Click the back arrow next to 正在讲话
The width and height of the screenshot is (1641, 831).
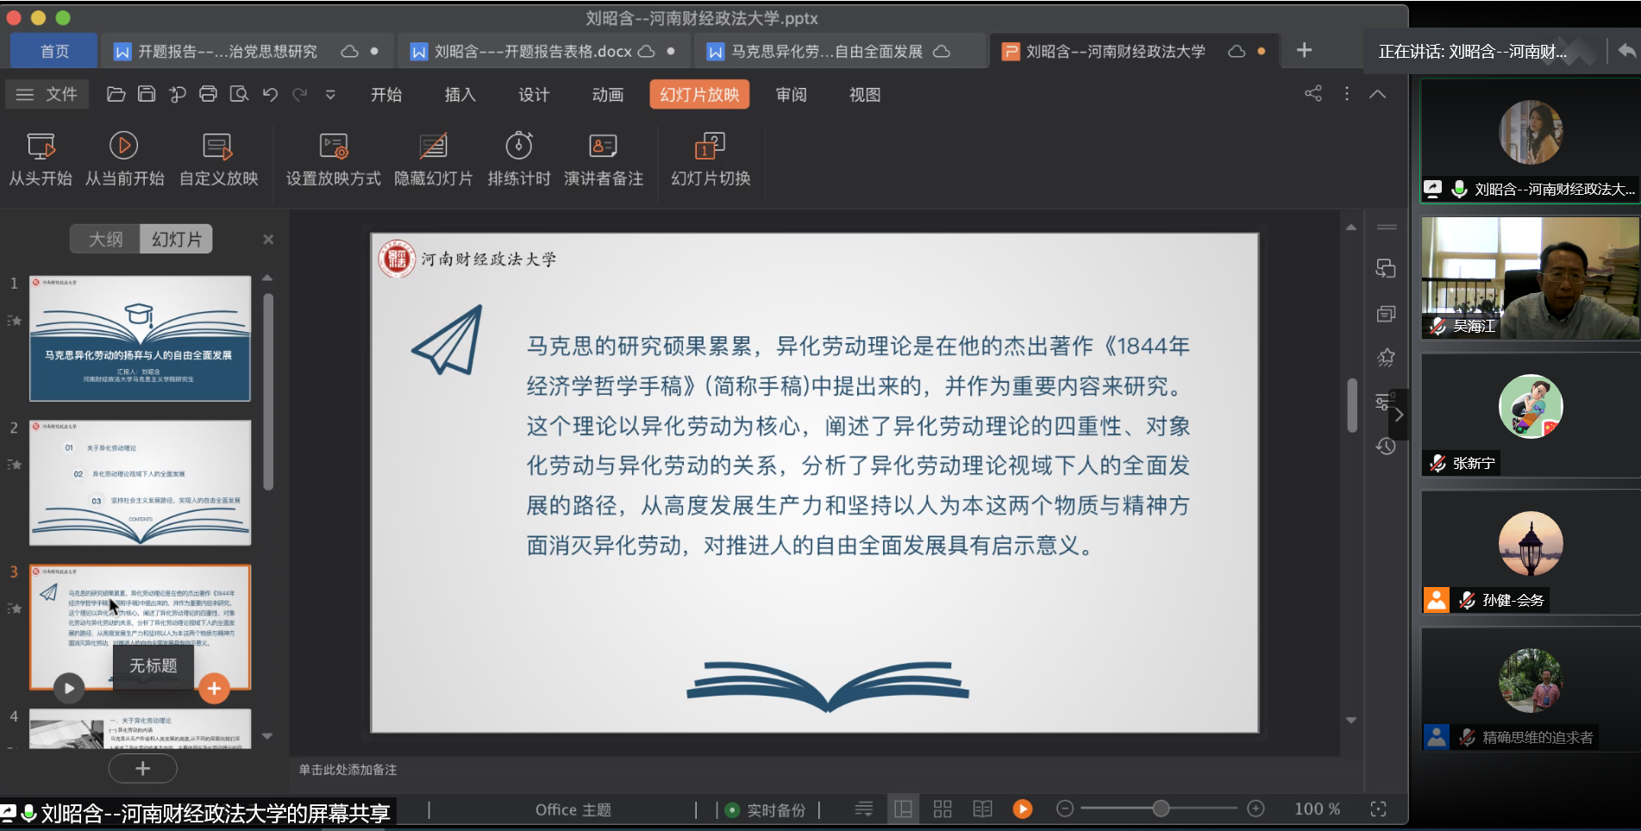click(x=1626, y=51)
